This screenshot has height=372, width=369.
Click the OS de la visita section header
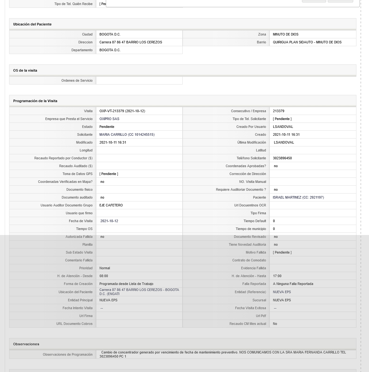[x=183, y=70]
